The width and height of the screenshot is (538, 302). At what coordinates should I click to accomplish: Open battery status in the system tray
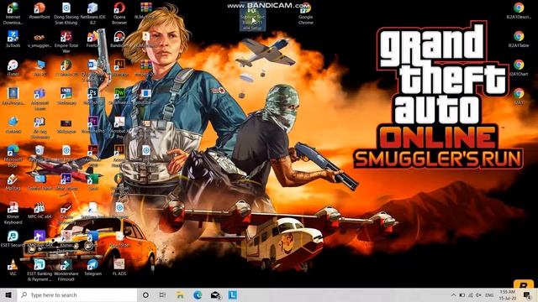(x=462, y=294)
